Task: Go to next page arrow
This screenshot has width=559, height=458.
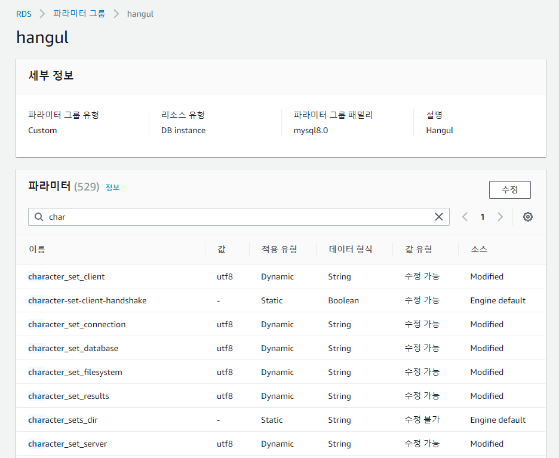Action: point(500,217)
